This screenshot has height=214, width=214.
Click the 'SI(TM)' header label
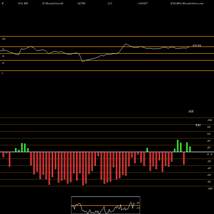81,3
